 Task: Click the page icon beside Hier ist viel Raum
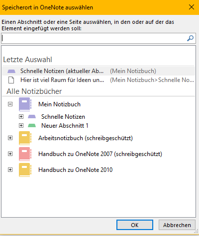(x=11, y=80)
